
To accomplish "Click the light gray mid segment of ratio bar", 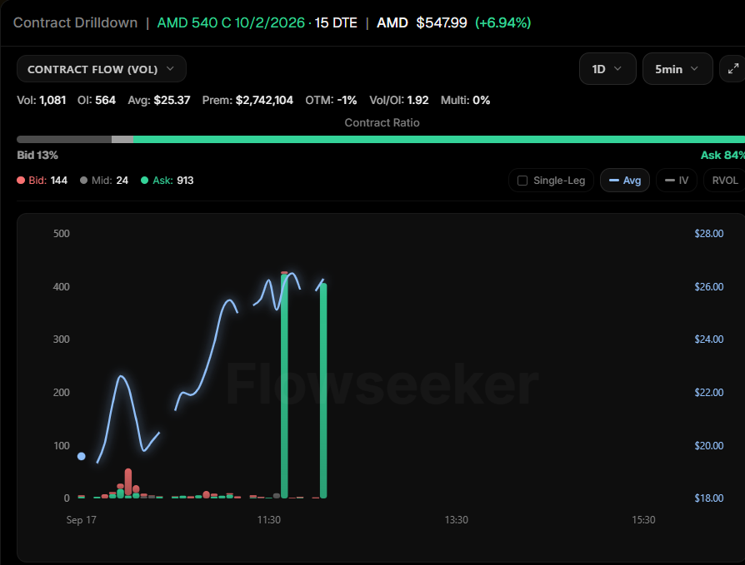I will 122,140.
